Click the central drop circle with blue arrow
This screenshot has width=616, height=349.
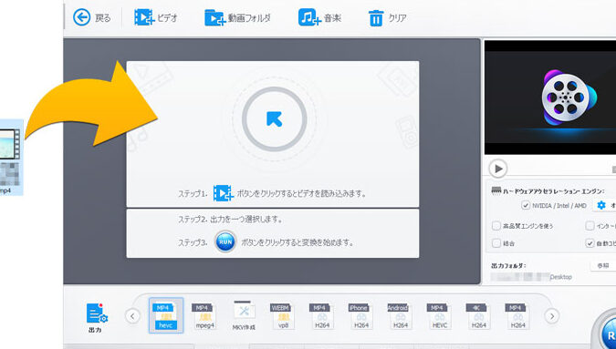point(274,118)
